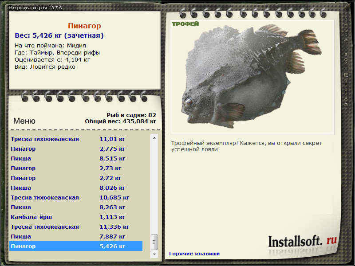Viewport: 355px width, 266px height.
Task: Open the Горячие клавиши link
Action: point(194,254)
